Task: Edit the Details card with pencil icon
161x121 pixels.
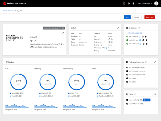Action: [118, 28]
